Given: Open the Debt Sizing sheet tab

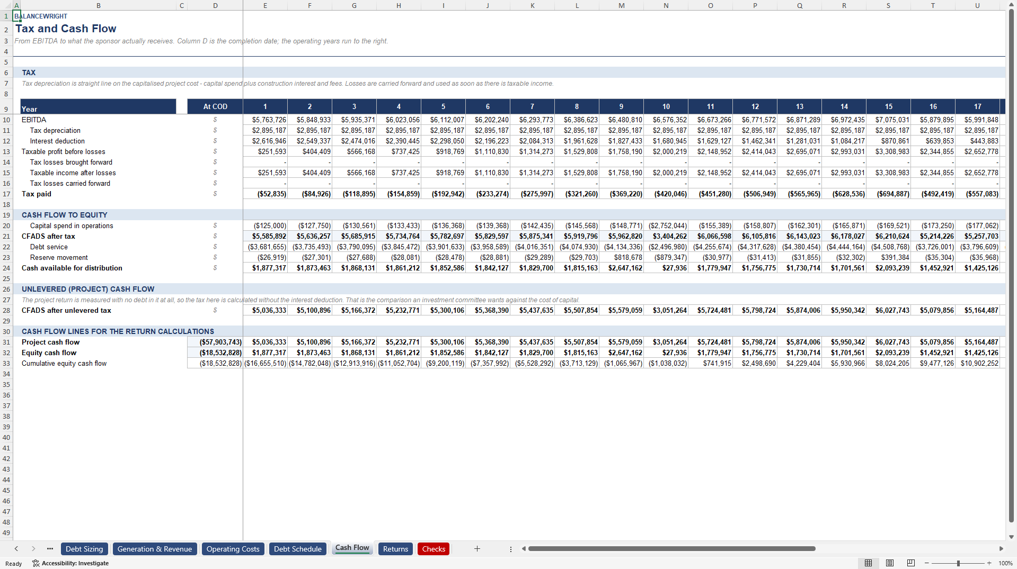Looking at the screenshot, I should click(x=84, y=549).
